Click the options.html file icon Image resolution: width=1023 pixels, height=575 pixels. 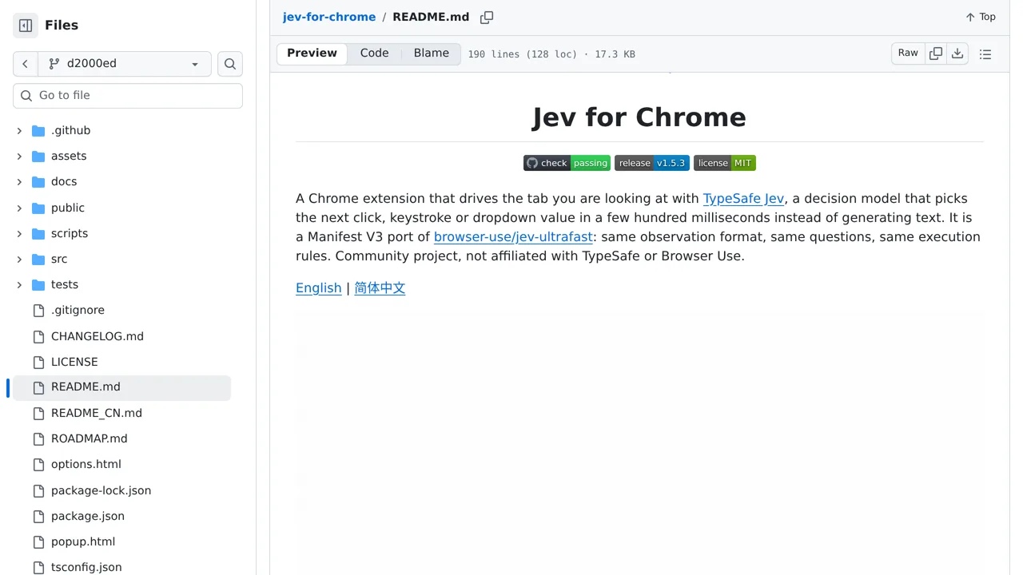(38, 465)
